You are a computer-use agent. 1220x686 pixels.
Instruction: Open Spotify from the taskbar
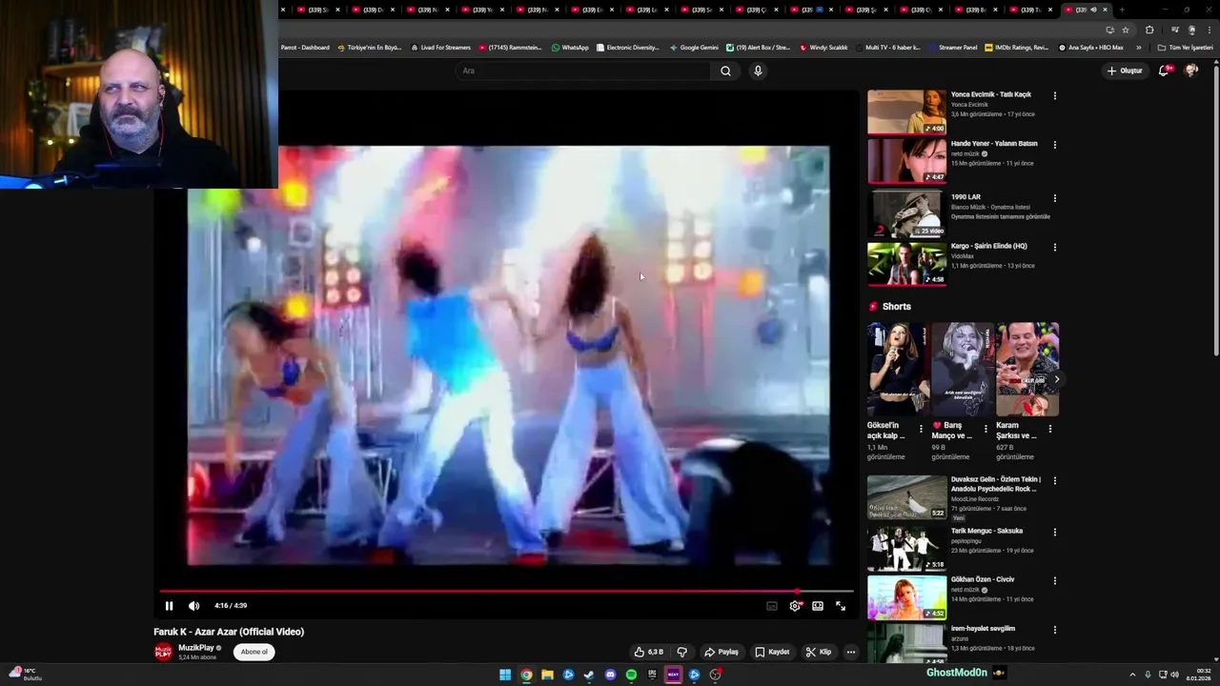(631, 675)
